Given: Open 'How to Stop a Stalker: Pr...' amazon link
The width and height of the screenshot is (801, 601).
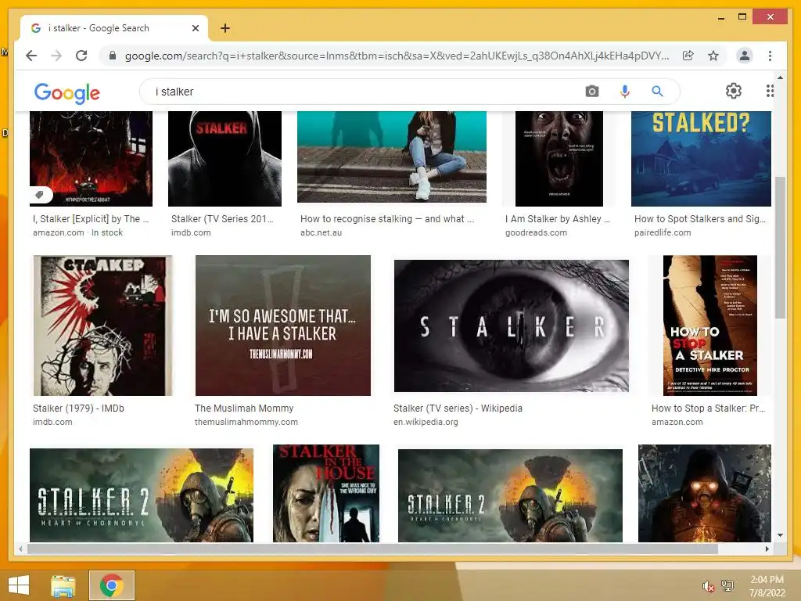Looking at the screenshot, I should click(708, 408).
